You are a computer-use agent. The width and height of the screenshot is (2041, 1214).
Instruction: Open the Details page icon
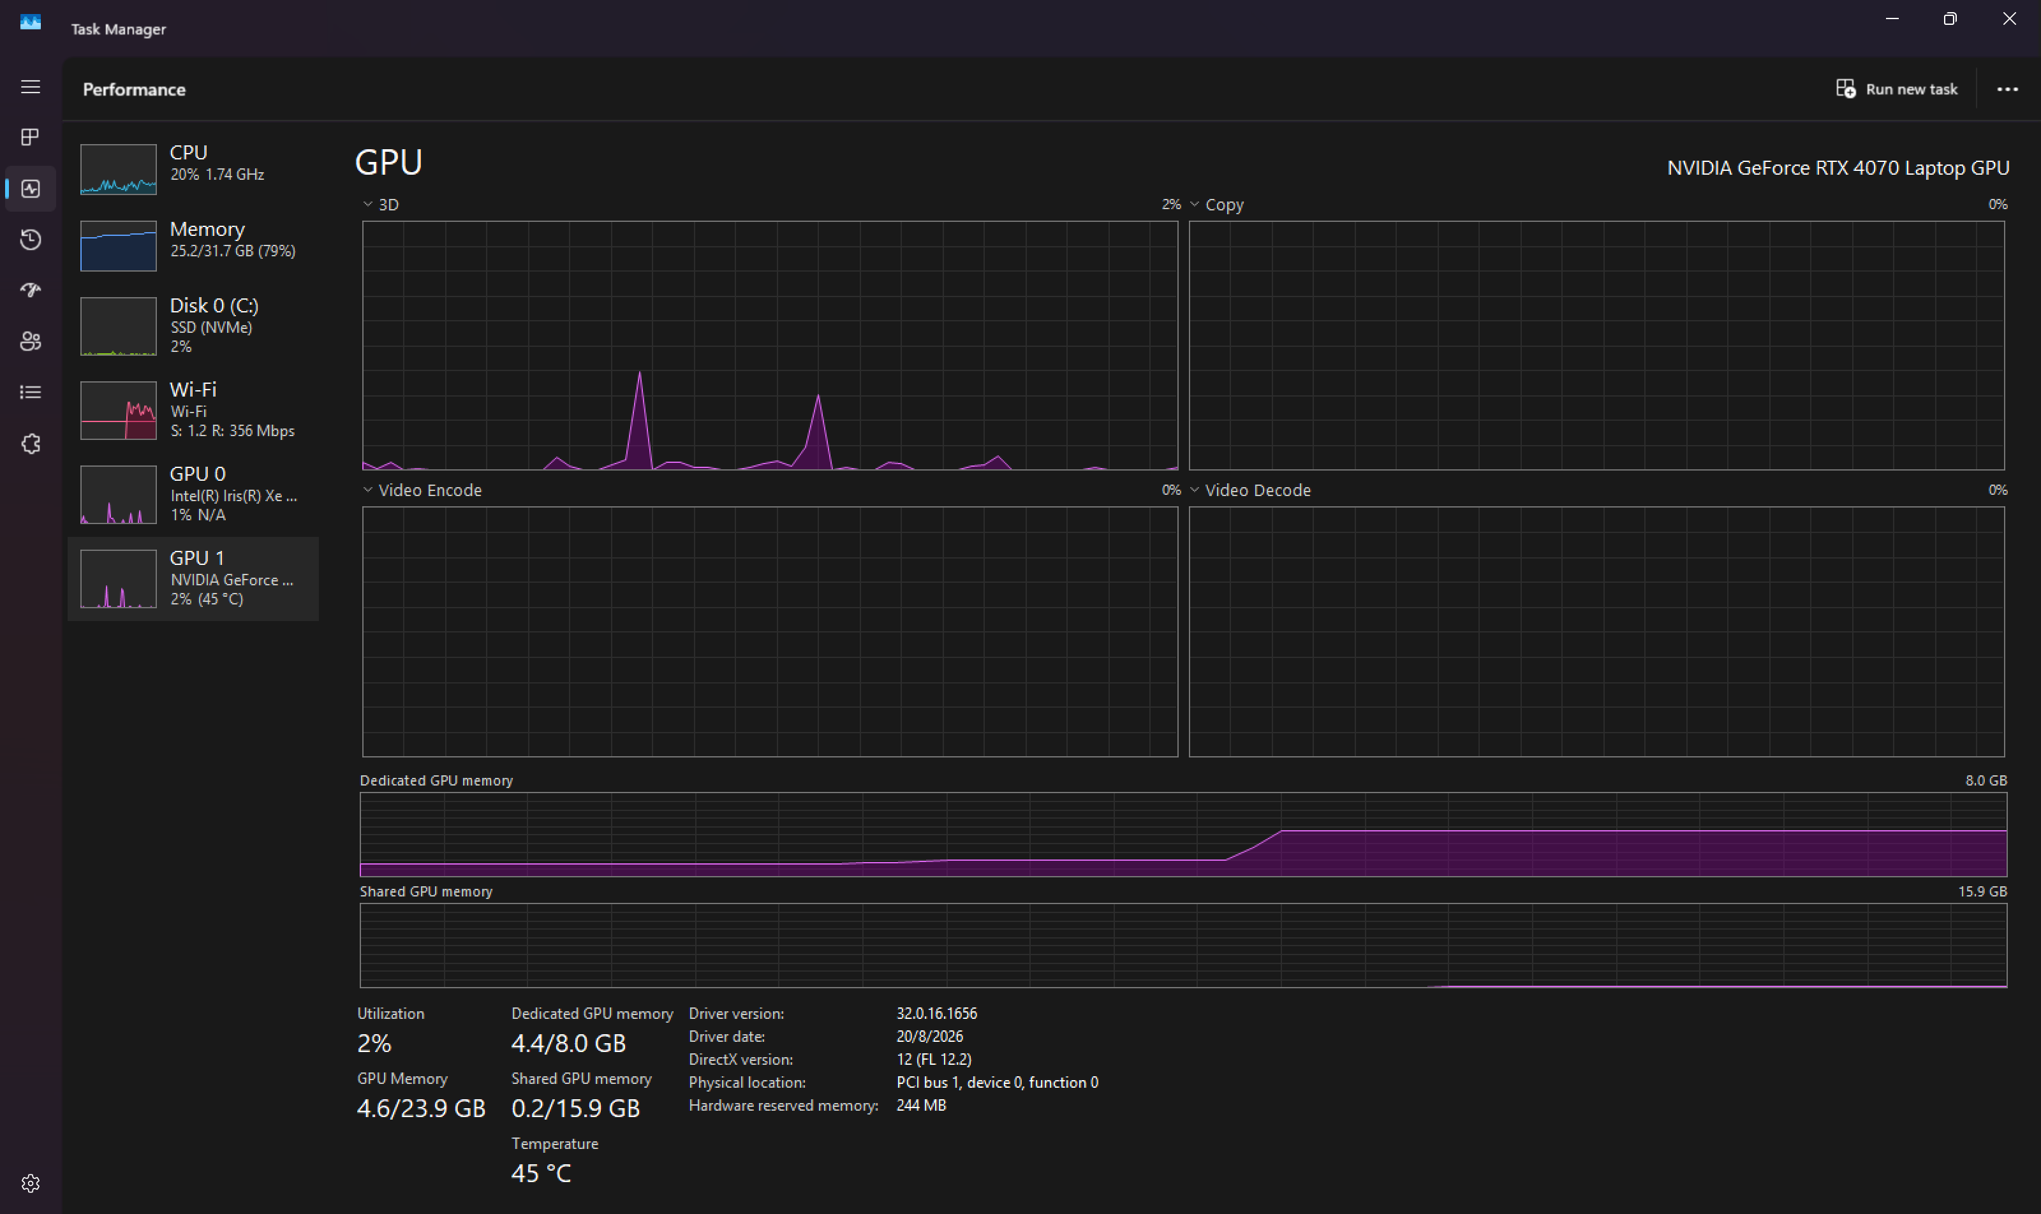coord(30,393)
